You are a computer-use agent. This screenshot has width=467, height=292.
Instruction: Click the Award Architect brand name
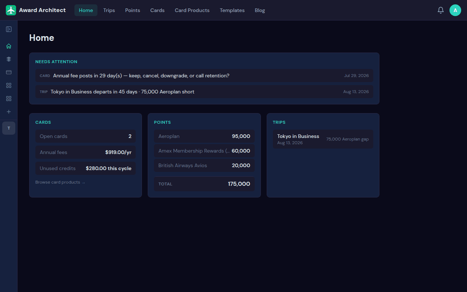[42, 10]
